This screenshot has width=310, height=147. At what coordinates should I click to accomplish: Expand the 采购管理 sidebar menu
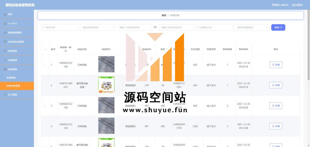click(x=17, y=60)
